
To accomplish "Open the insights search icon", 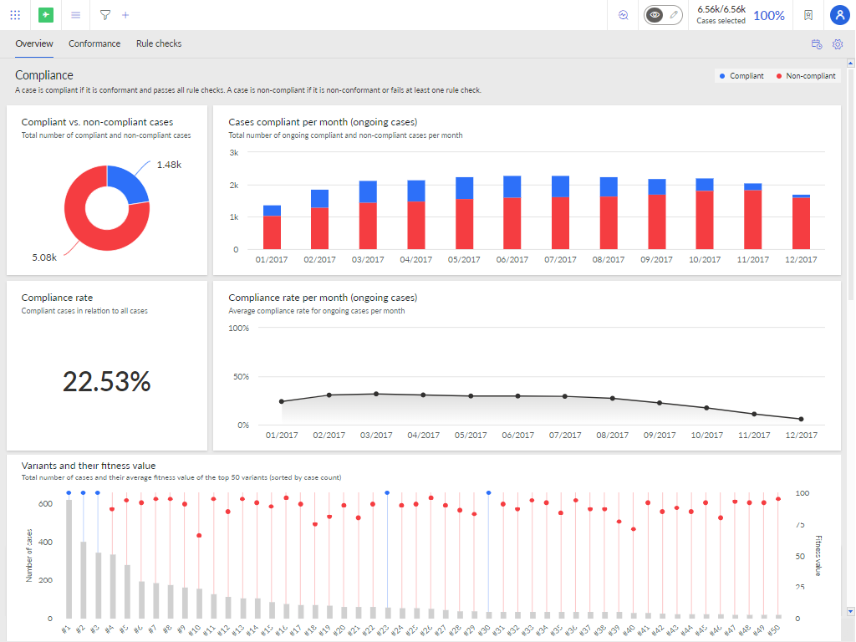I will [x=624, y=15].
